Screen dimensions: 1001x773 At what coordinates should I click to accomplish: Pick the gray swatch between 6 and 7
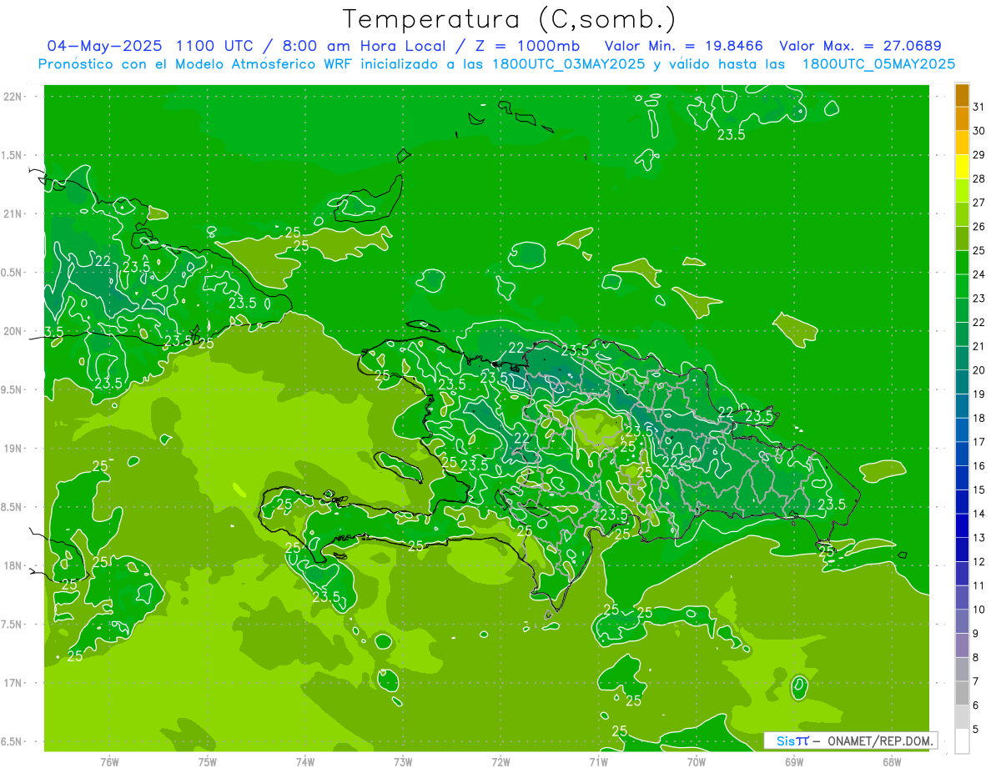click(962, 693)
